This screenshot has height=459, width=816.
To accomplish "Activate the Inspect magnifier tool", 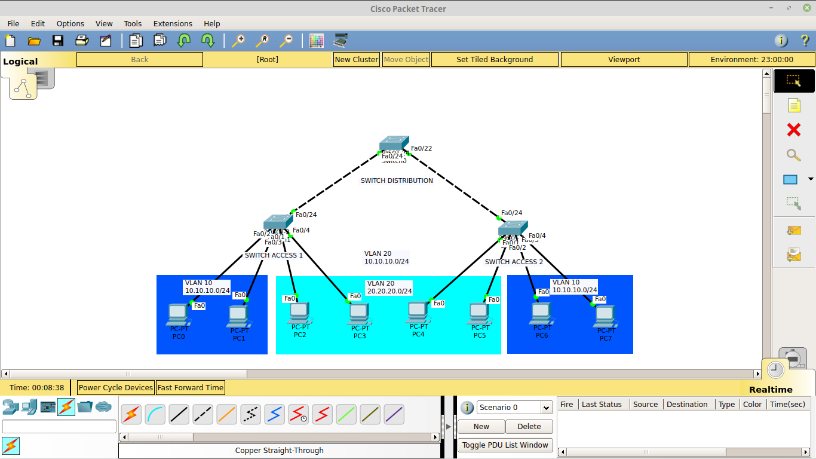I will [794, 155].
